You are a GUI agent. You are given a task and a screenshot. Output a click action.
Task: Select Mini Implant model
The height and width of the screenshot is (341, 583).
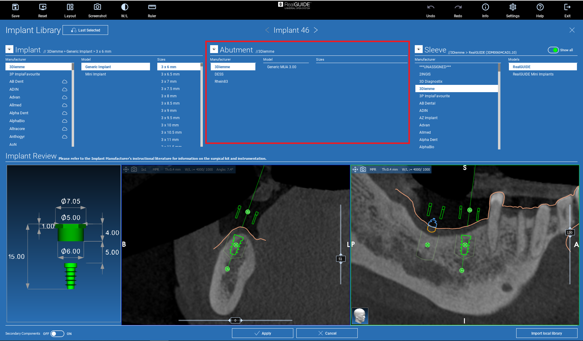(96, 74)
